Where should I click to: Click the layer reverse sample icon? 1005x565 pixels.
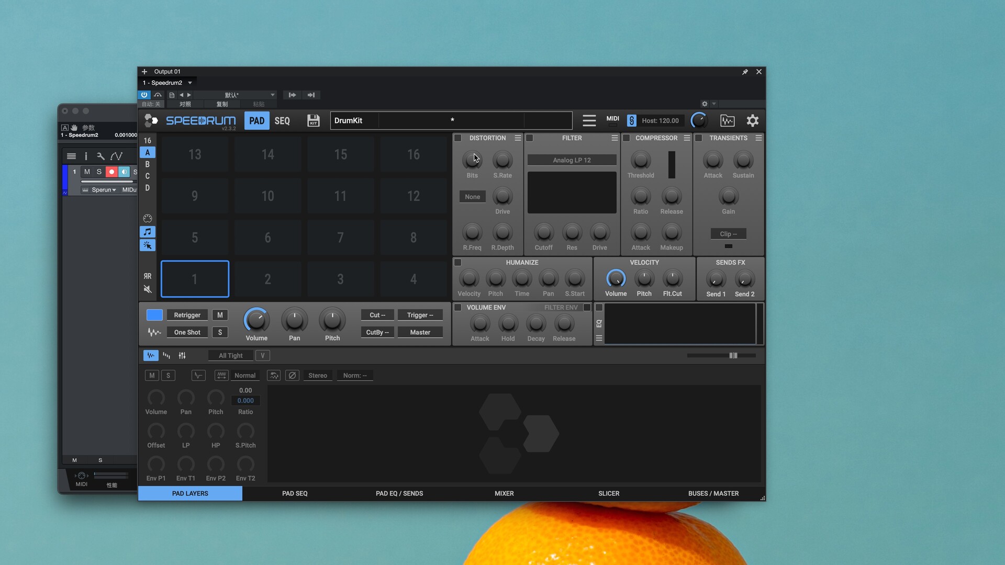pos(274,376)
